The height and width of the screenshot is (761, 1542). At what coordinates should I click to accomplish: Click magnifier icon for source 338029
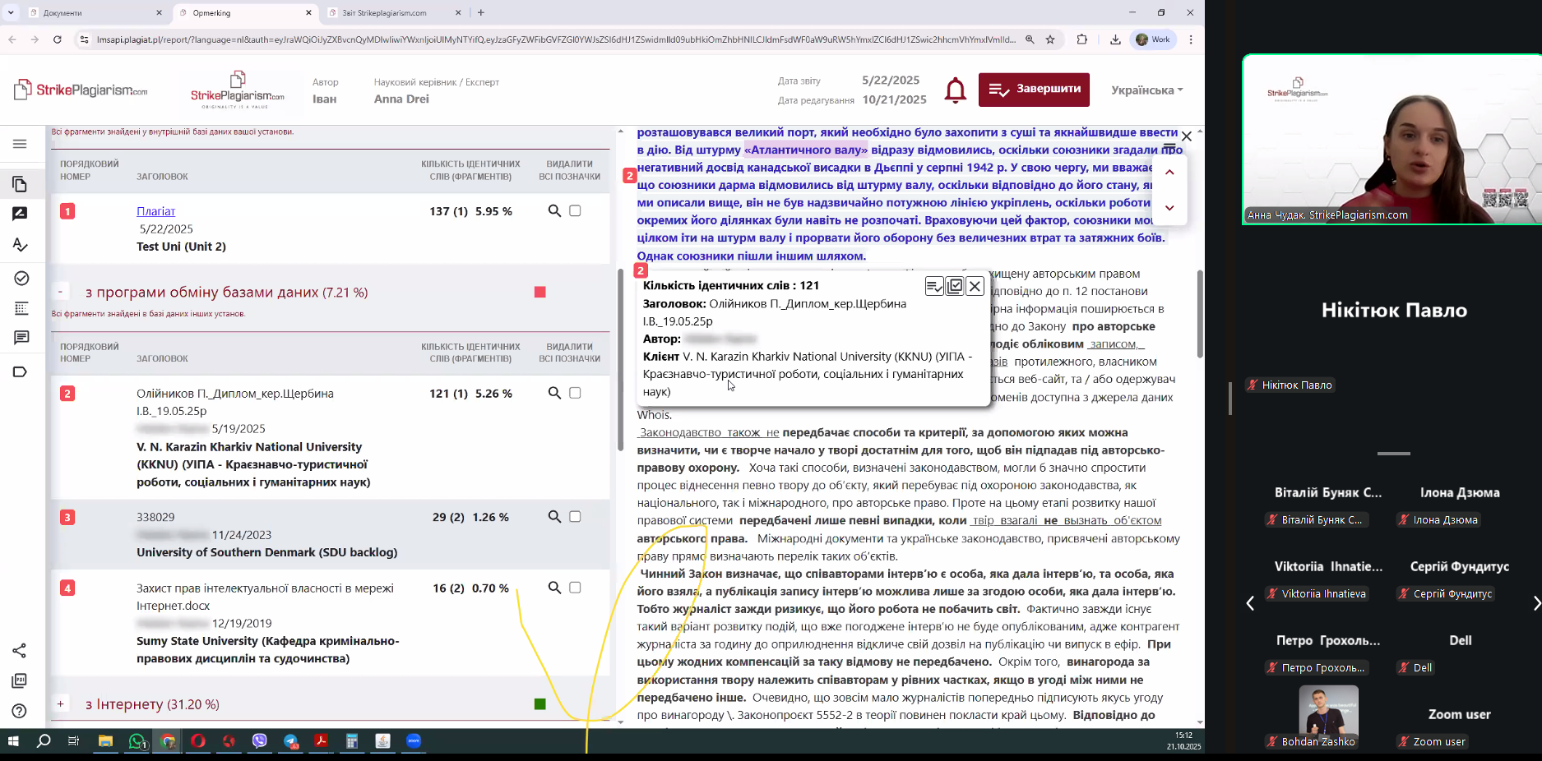coord(554,517)
